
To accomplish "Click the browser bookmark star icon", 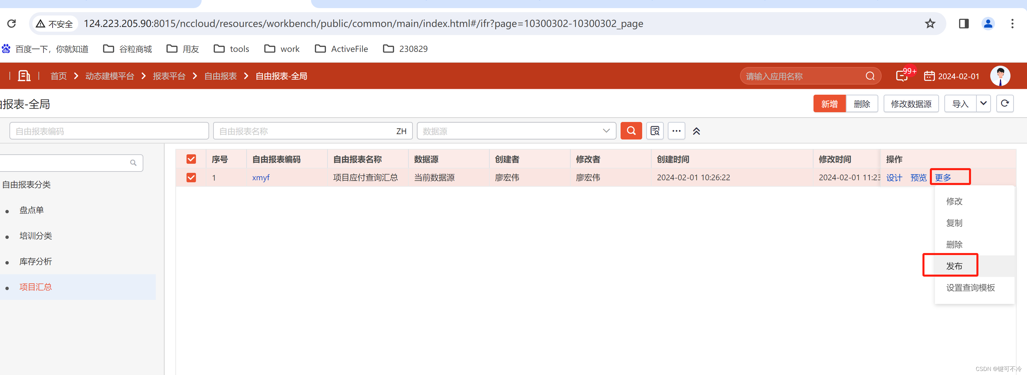I will click(x=930, y=24).
